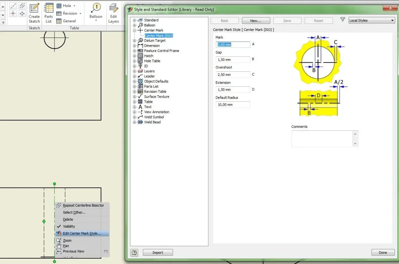Collapse the Center Mark tree node

tap(134, 30)
